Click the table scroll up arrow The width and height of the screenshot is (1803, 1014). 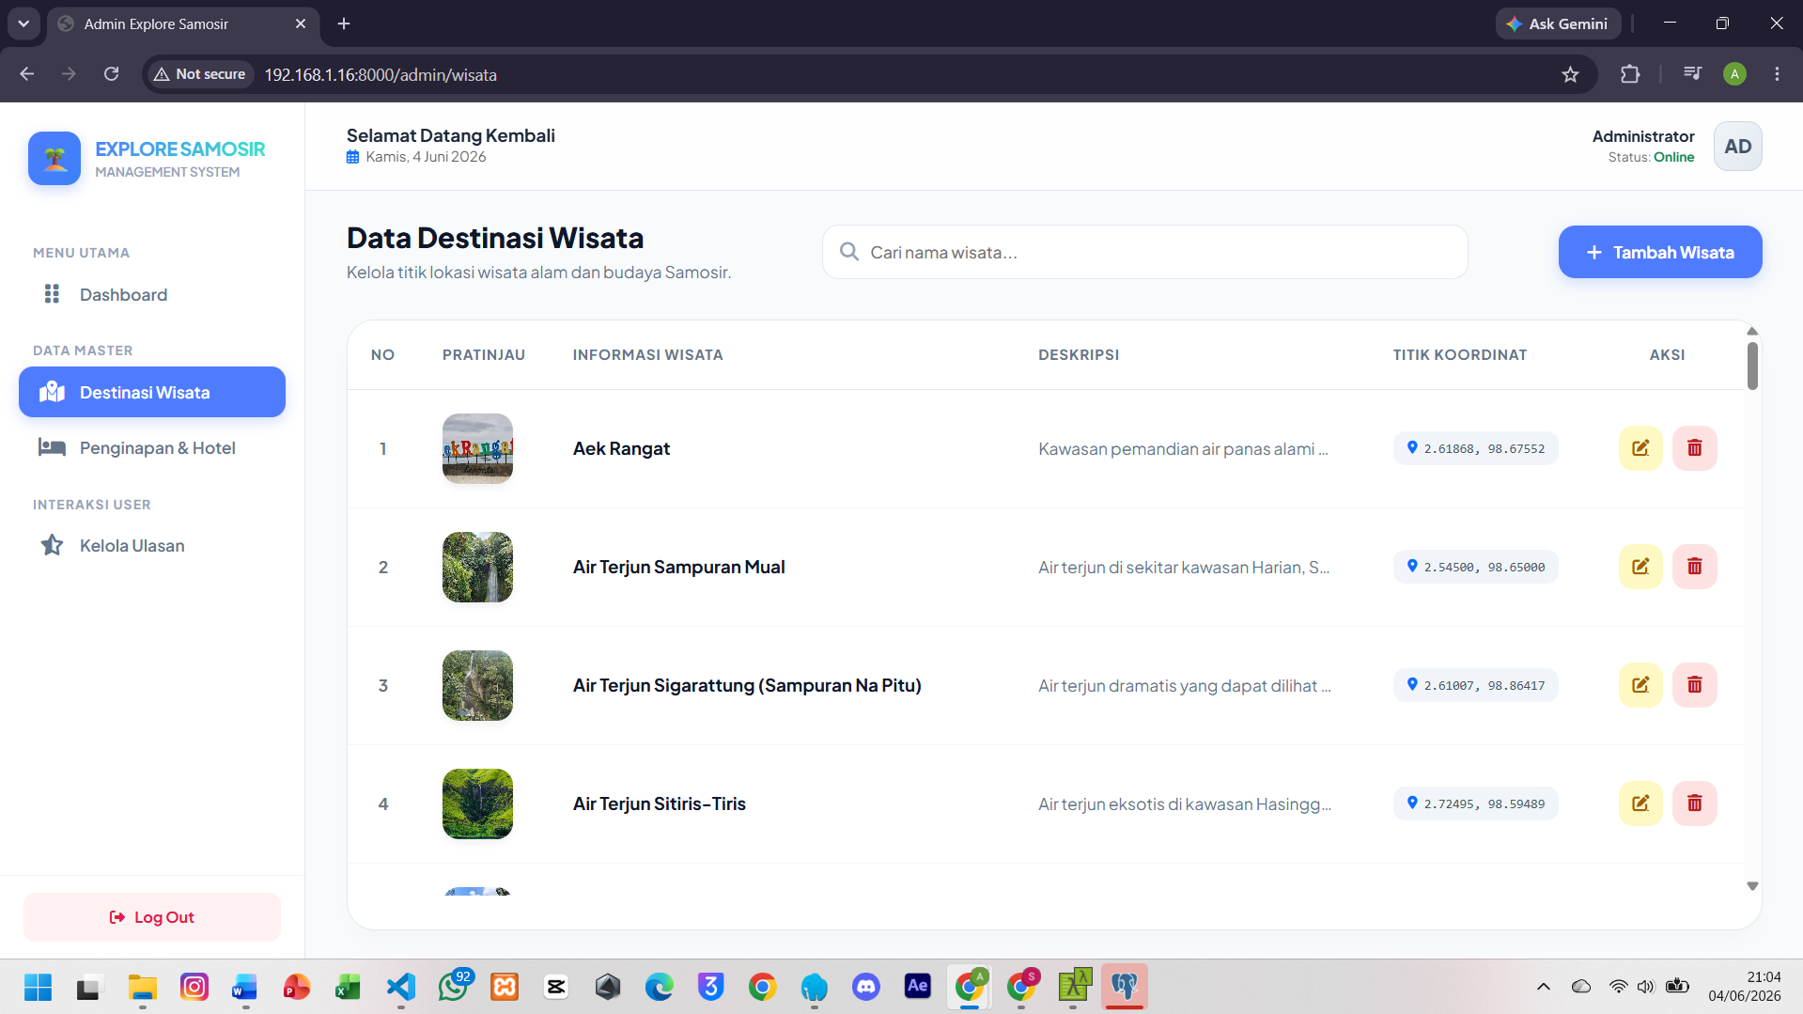click(x=1751, y=331)
